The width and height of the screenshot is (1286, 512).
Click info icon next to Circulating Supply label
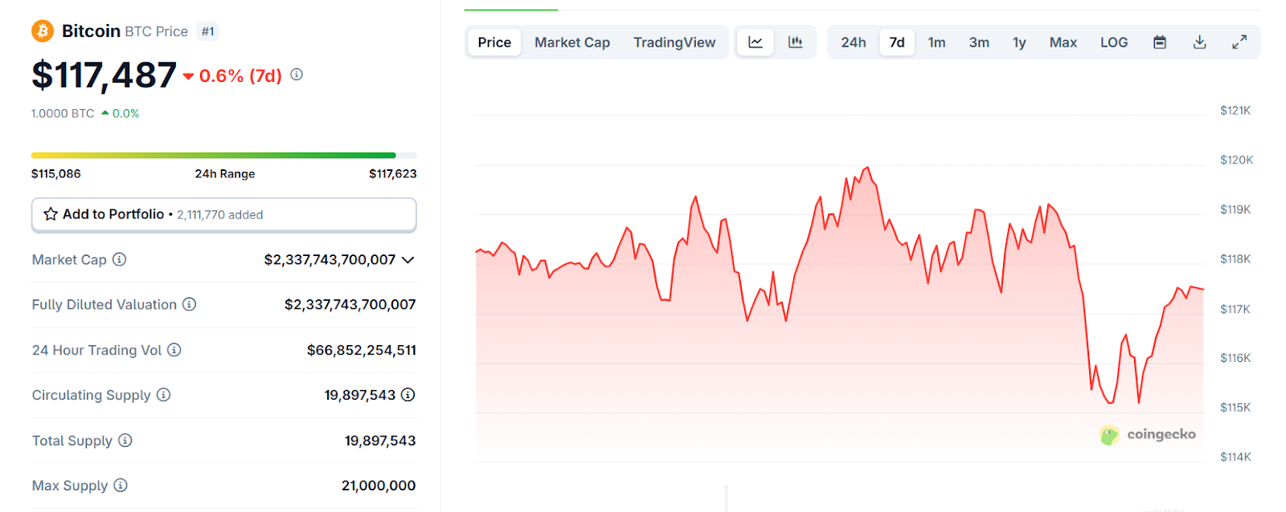click(163, 395)
